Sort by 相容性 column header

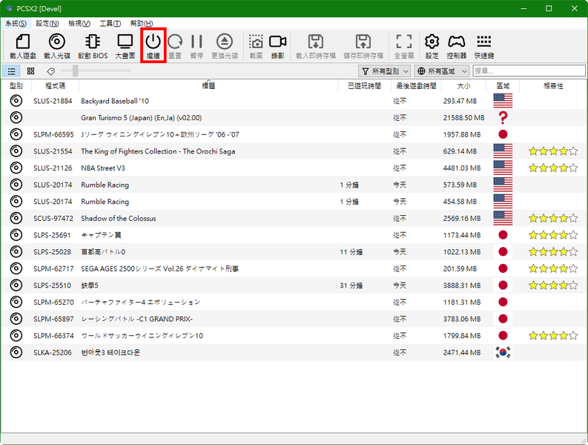click(553, 86)
